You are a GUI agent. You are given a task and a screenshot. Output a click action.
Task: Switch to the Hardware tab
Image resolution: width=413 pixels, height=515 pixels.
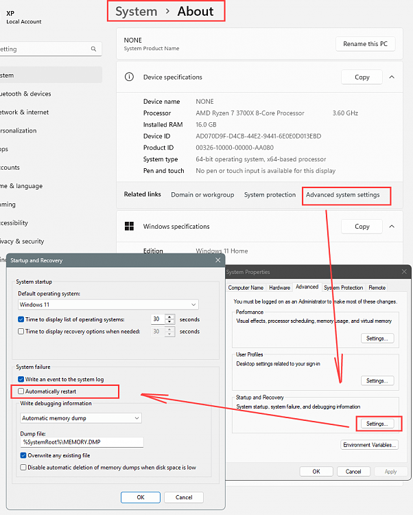[279, 288]
